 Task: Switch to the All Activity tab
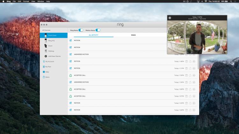coord(94,35)
